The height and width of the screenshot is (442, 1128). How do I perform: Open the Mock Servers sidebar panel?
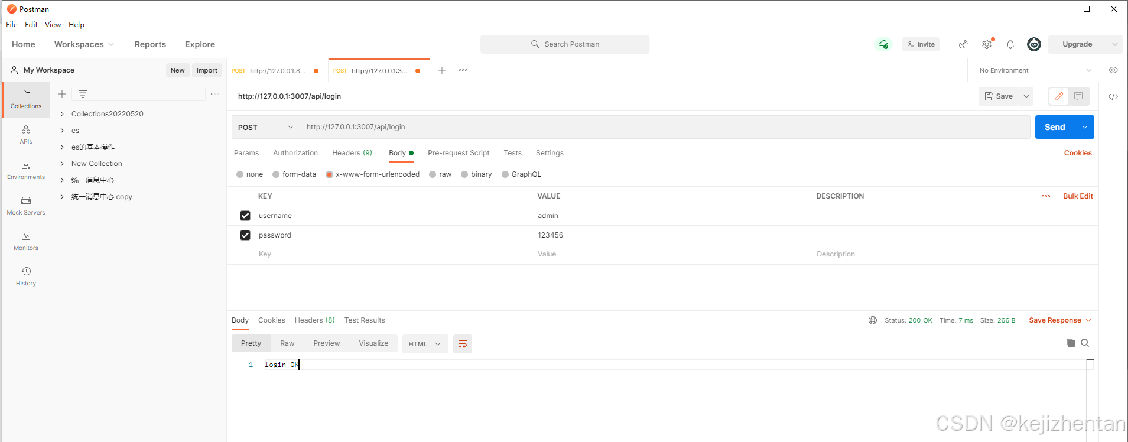tap(26, 206)
